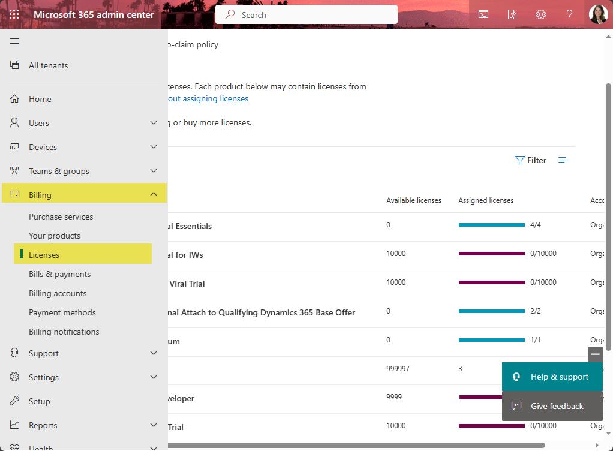Screen dimensions: 613x451
Task: Click the Users person icon
Action: click(x=14, y=123)
